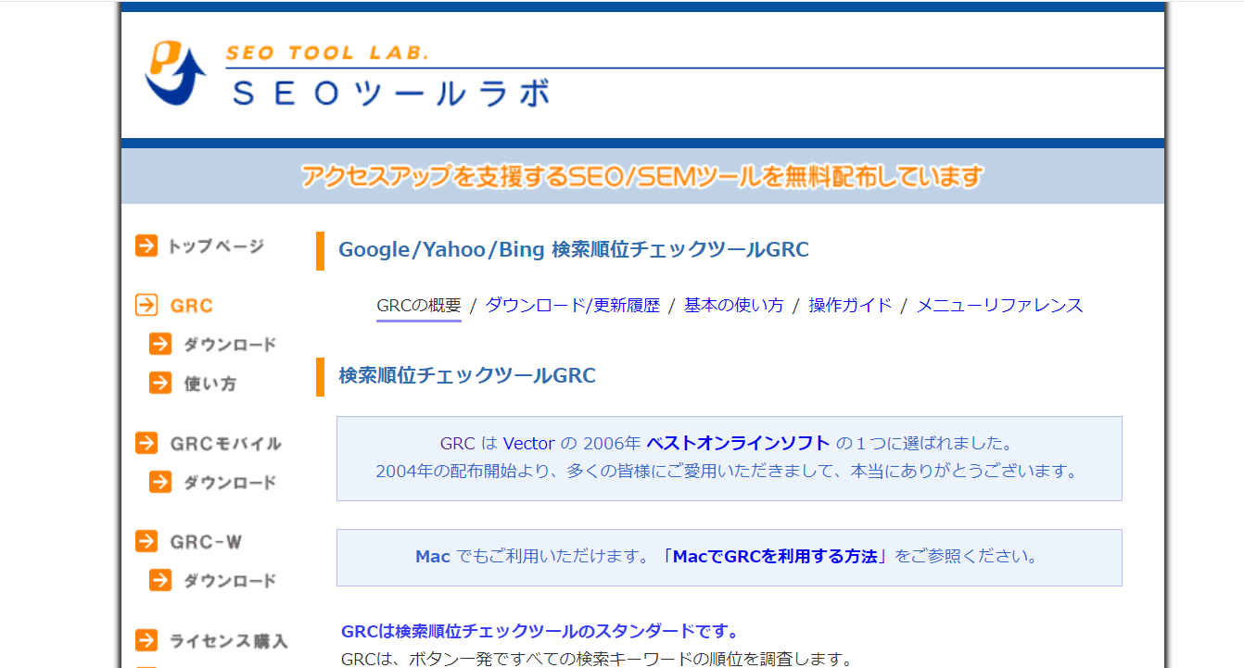Click the アクセスアップを支援する banner text

click(x=641, y=176)
